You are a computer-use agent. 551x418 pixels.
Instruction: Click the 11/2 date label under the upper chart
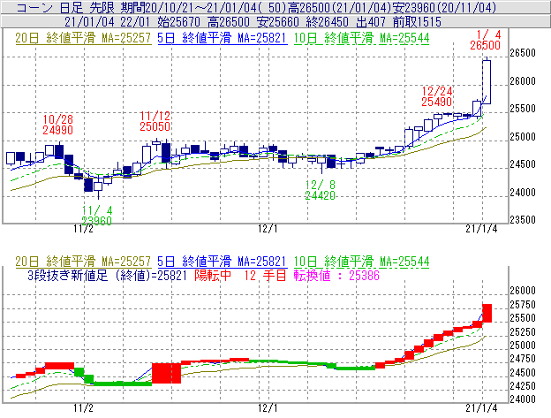point(83,229)
